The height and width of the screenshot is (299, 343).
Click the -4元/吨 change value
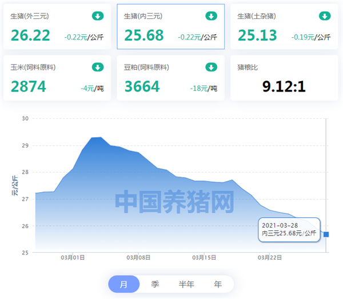point(92,89)
